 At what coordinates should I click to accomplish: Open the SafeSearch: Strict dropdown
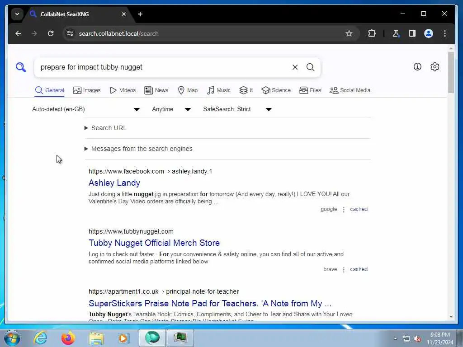coord(237,109)
